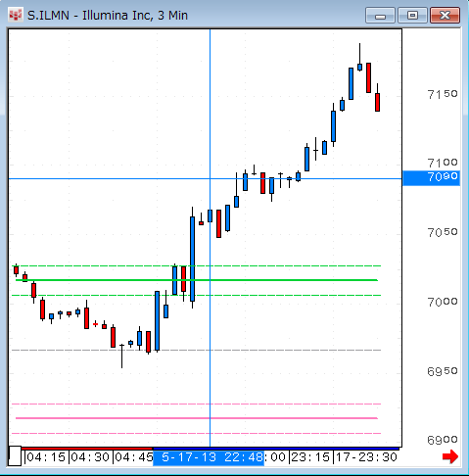Click the white square box at bottom left
Image resolution: width=469 pixels, height=476 pixels.
click(x=15, y=455)
